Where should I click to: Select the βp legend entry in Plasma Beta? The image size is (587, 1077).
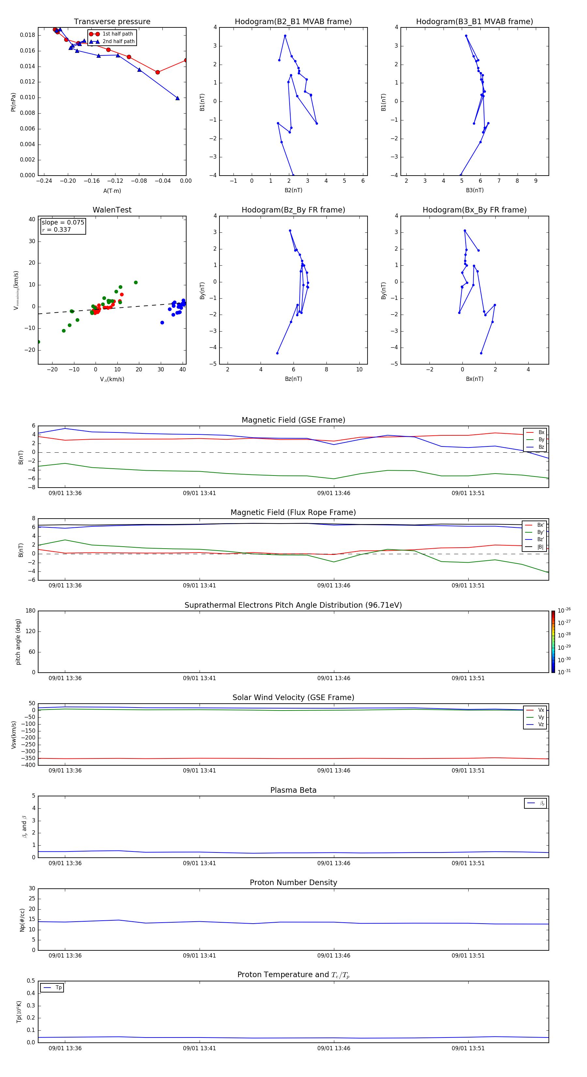coord(535,803)
